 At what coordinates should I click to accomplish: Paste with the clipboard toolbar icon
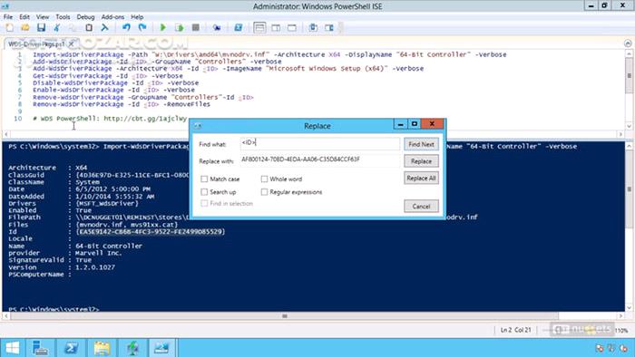click(89, 27)
